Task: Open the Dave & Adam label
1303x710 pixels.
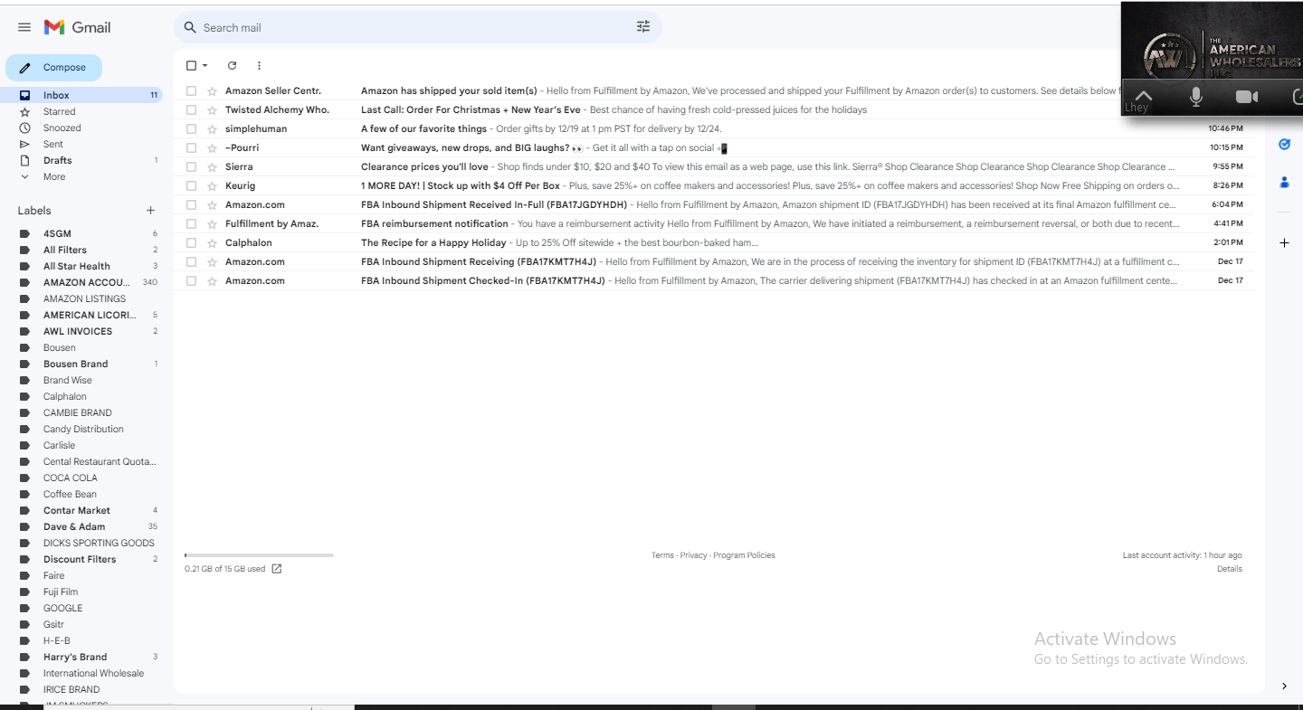Action: pos(74,526)
